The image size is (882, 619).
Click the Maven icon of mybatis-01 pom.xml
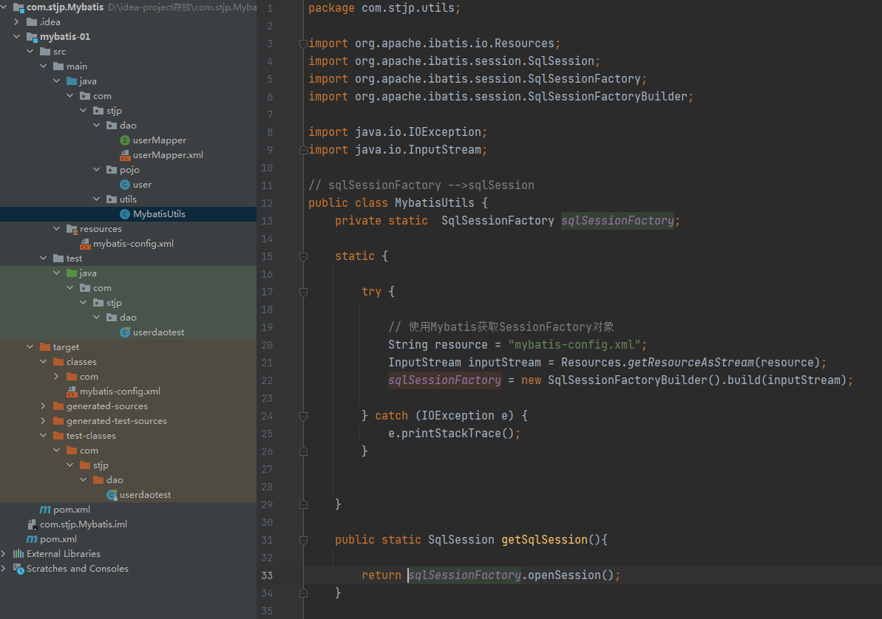[x=45, y=510]
